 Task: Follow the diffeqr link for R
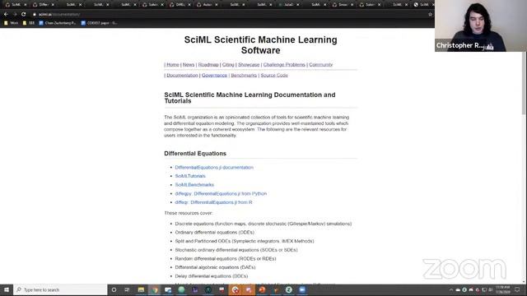213,202
